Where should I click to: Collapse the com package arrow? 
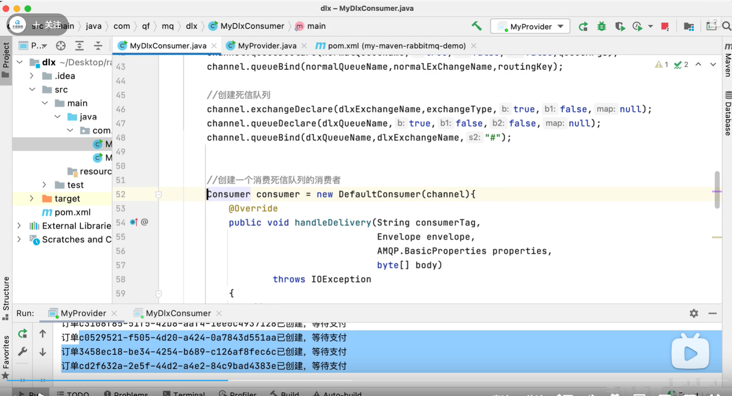tap(70, 130)
